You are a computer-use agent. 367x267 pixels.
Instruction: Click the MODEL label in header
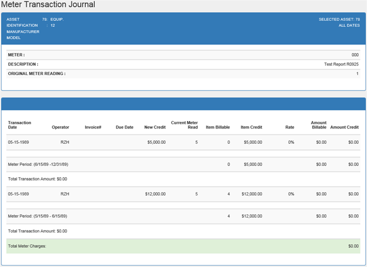click(14, 38)
